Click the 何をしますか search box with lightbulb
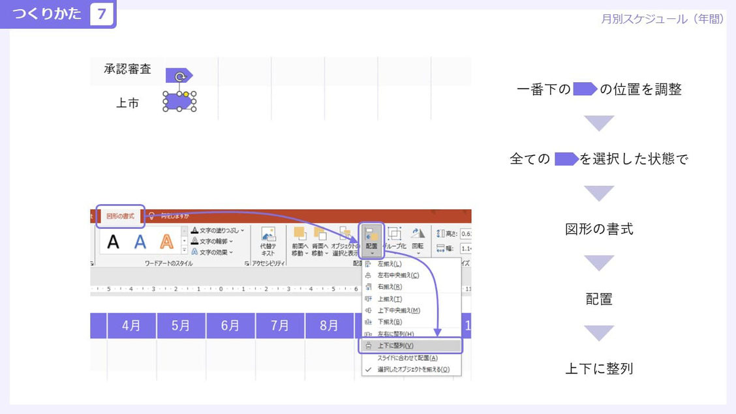Viewport: 736px width, 414px height. coord(170,216)
